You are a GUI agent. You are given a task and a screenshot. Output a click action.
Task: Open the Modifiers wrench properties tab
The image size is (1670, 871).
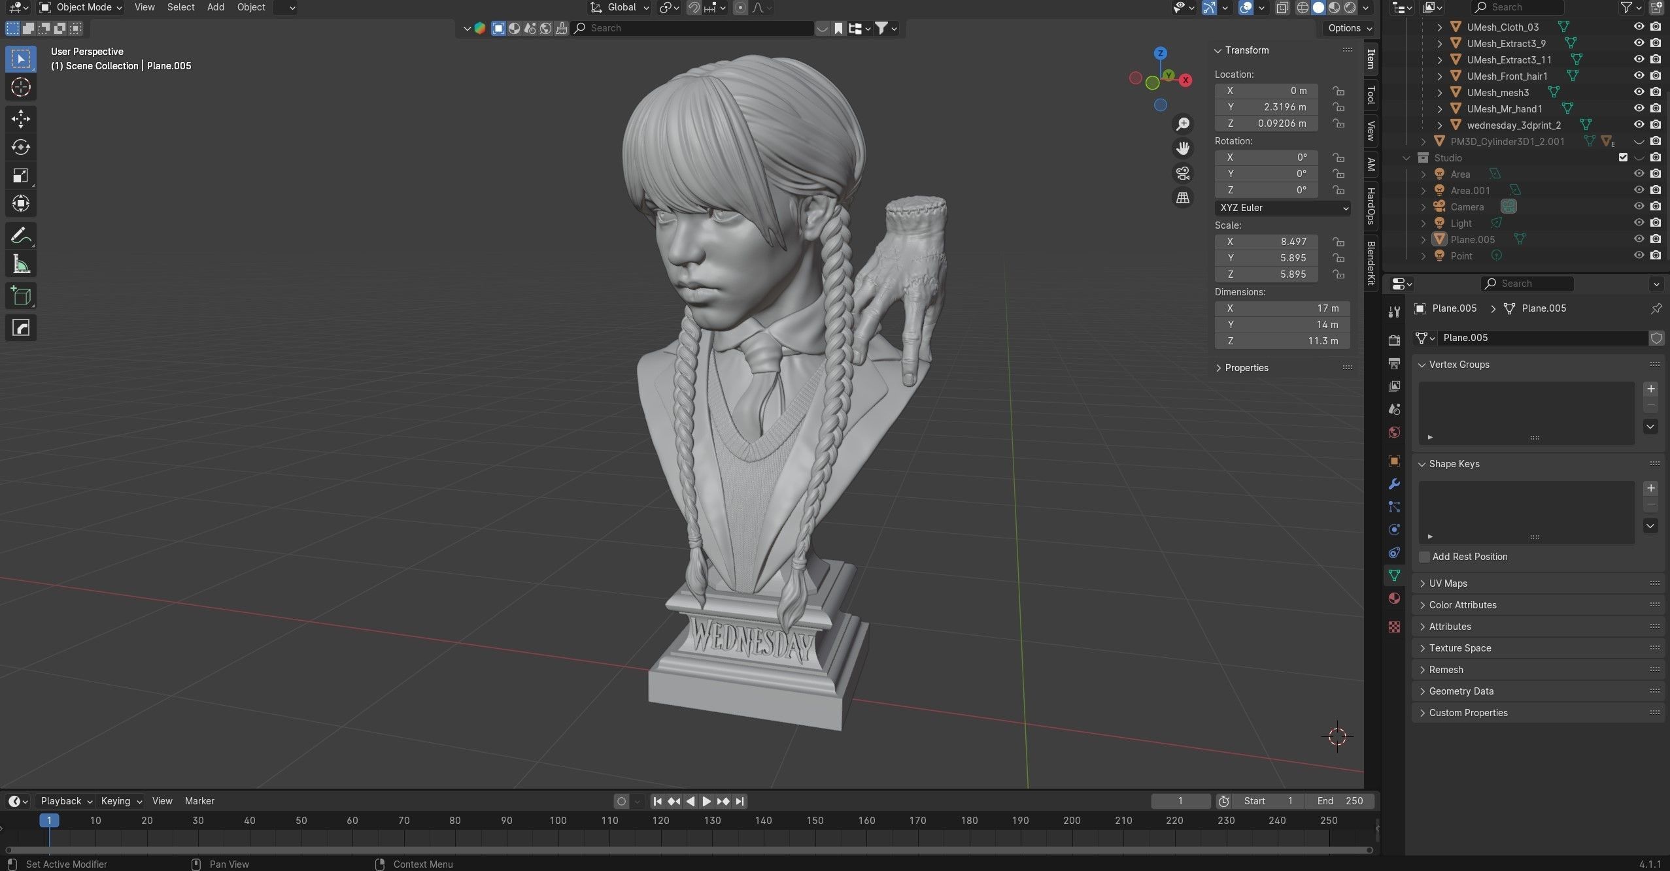tap(1394, 484)
